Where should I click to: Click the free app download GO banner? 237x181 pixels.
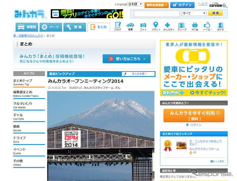click(87, 14)
